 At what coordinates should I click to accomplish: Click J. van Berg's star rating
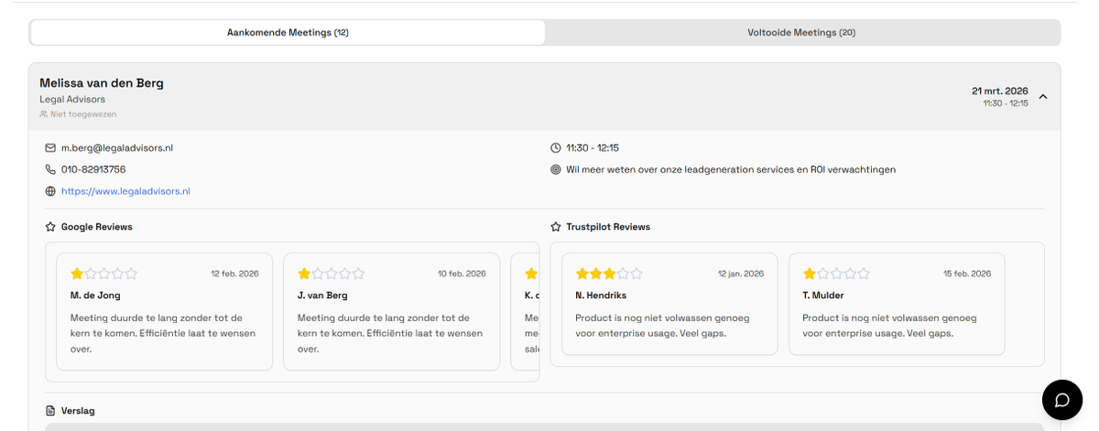[x=331, y=274]
